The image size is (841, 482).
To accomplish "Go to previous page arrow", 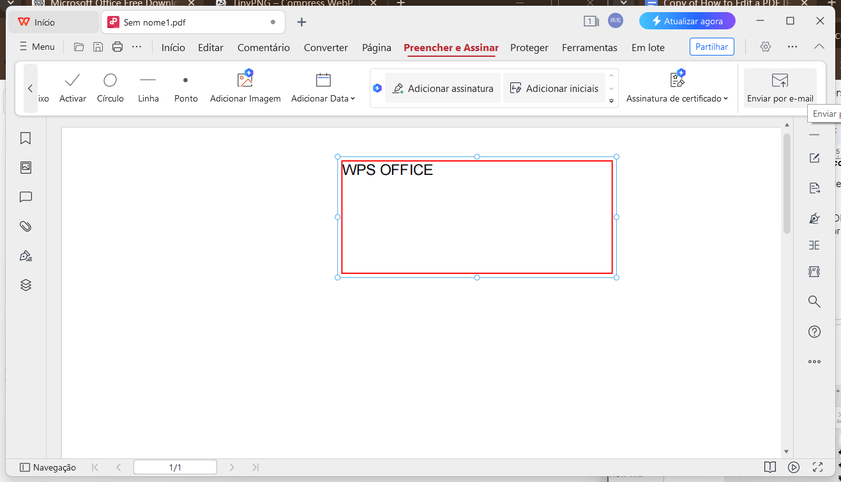I will tap(118, 467).
